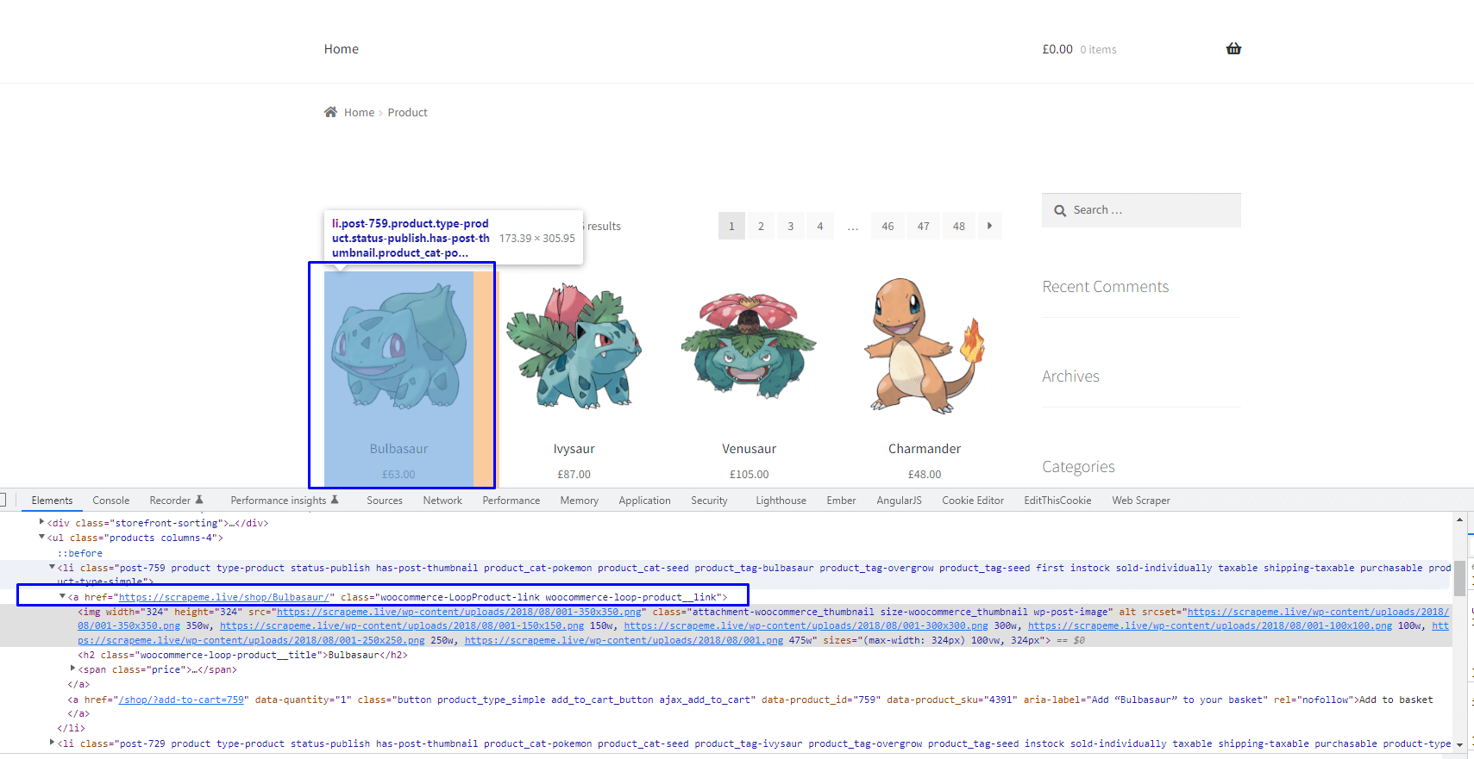Go to results page 3
This screenshot has height=759, width=1474.
790,226
